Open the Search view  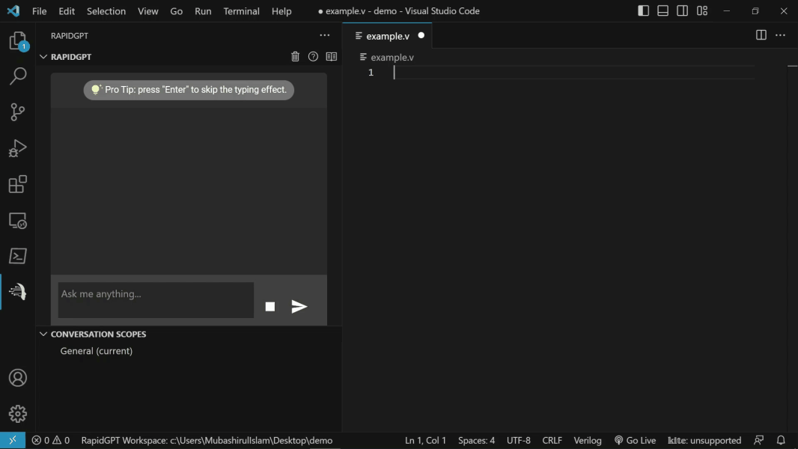coord(18,76)
